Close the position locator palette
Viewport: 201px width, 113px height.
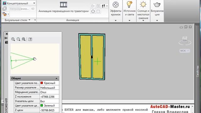(7, 34)
